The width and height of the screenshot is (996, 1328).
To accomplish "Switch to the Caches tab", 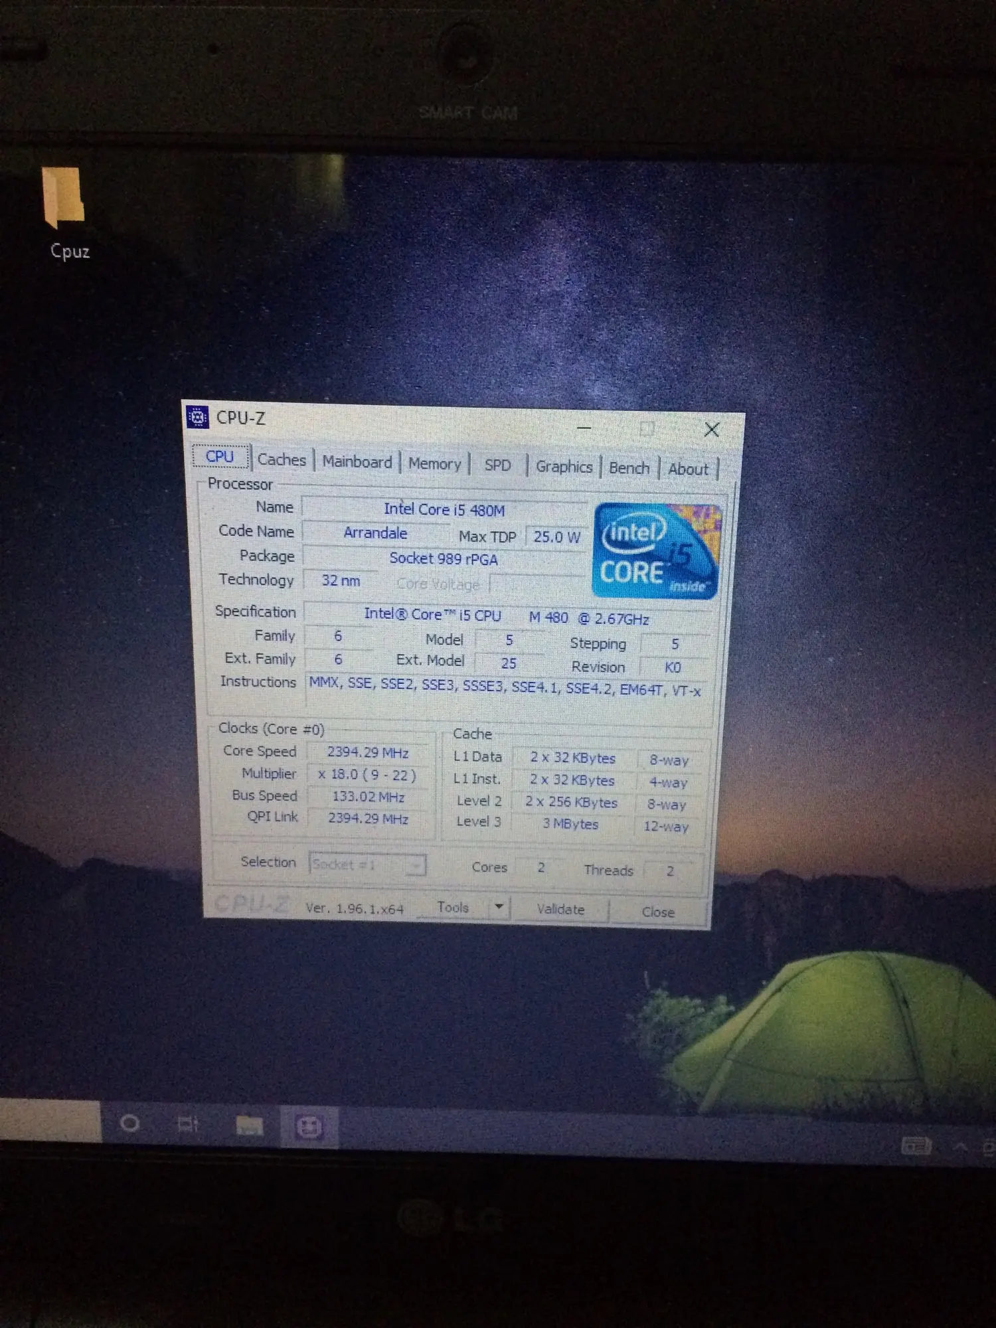I will pyautogui.click(x=282, y=459).
